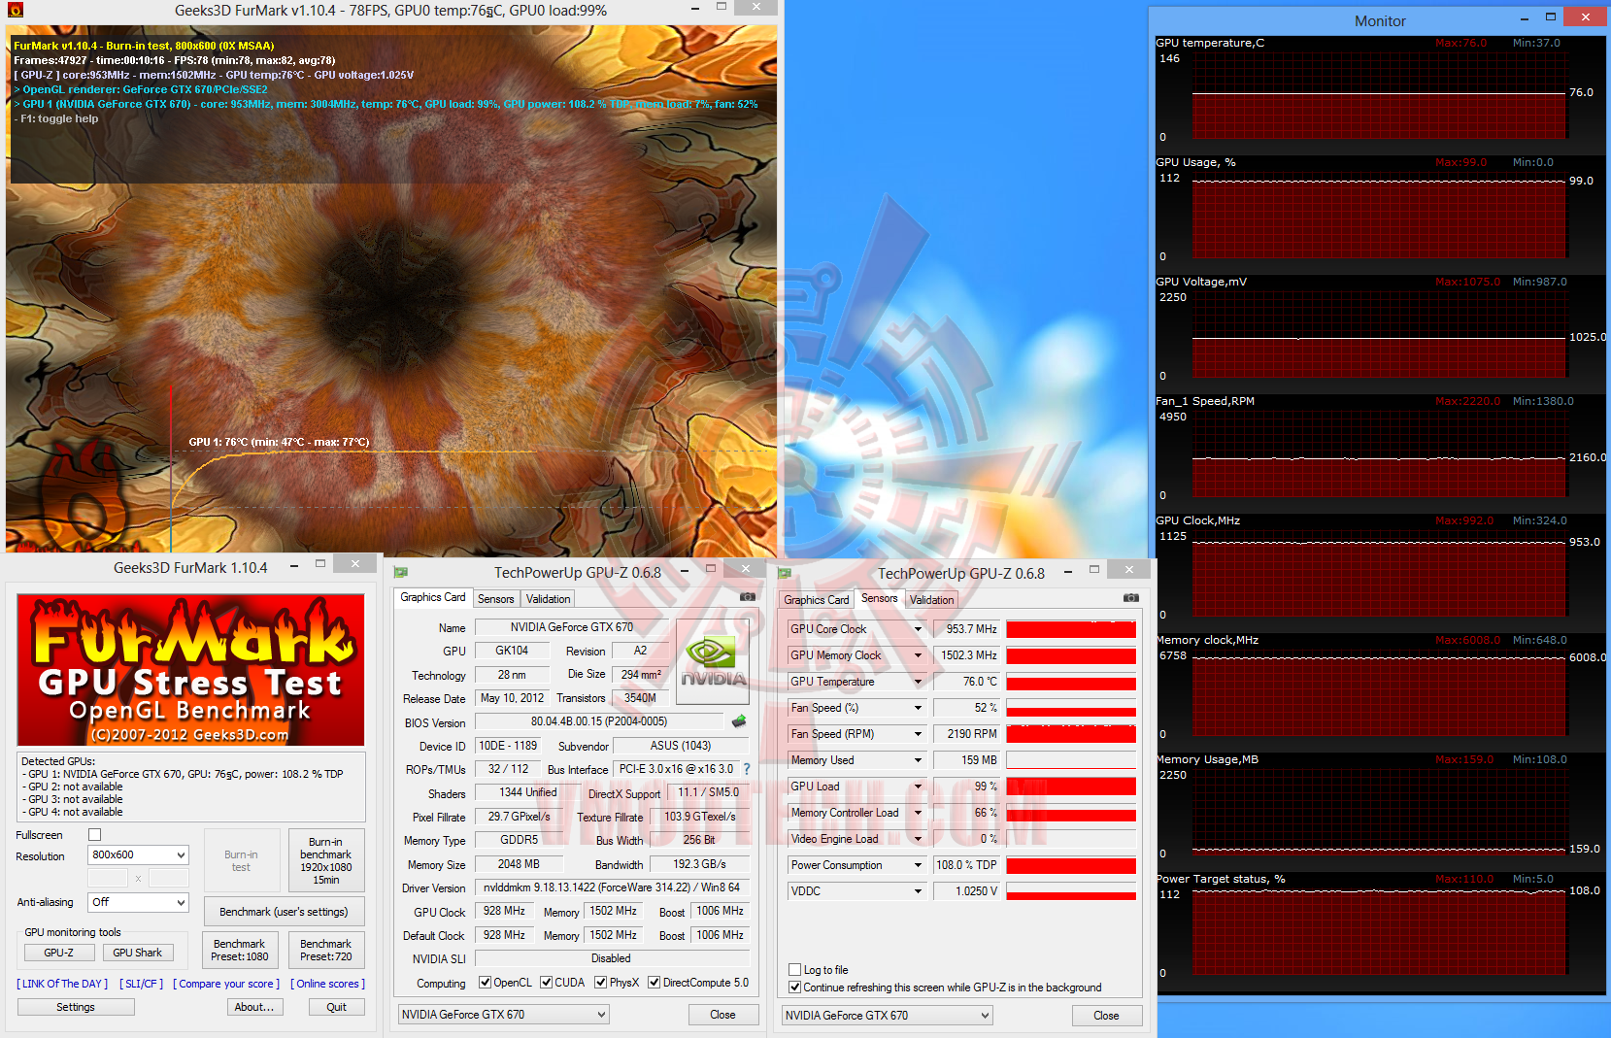1611x1038 pixels.
Task: Enable the Log to file checkbox
Action: (x=795, y=970)
